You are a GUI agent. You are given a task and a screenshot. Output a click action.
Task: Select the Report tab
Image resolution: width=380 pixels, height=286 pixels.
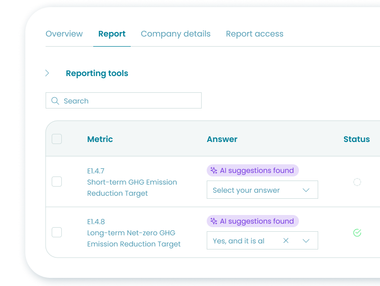pyautogui.click(x=112, y=33)
